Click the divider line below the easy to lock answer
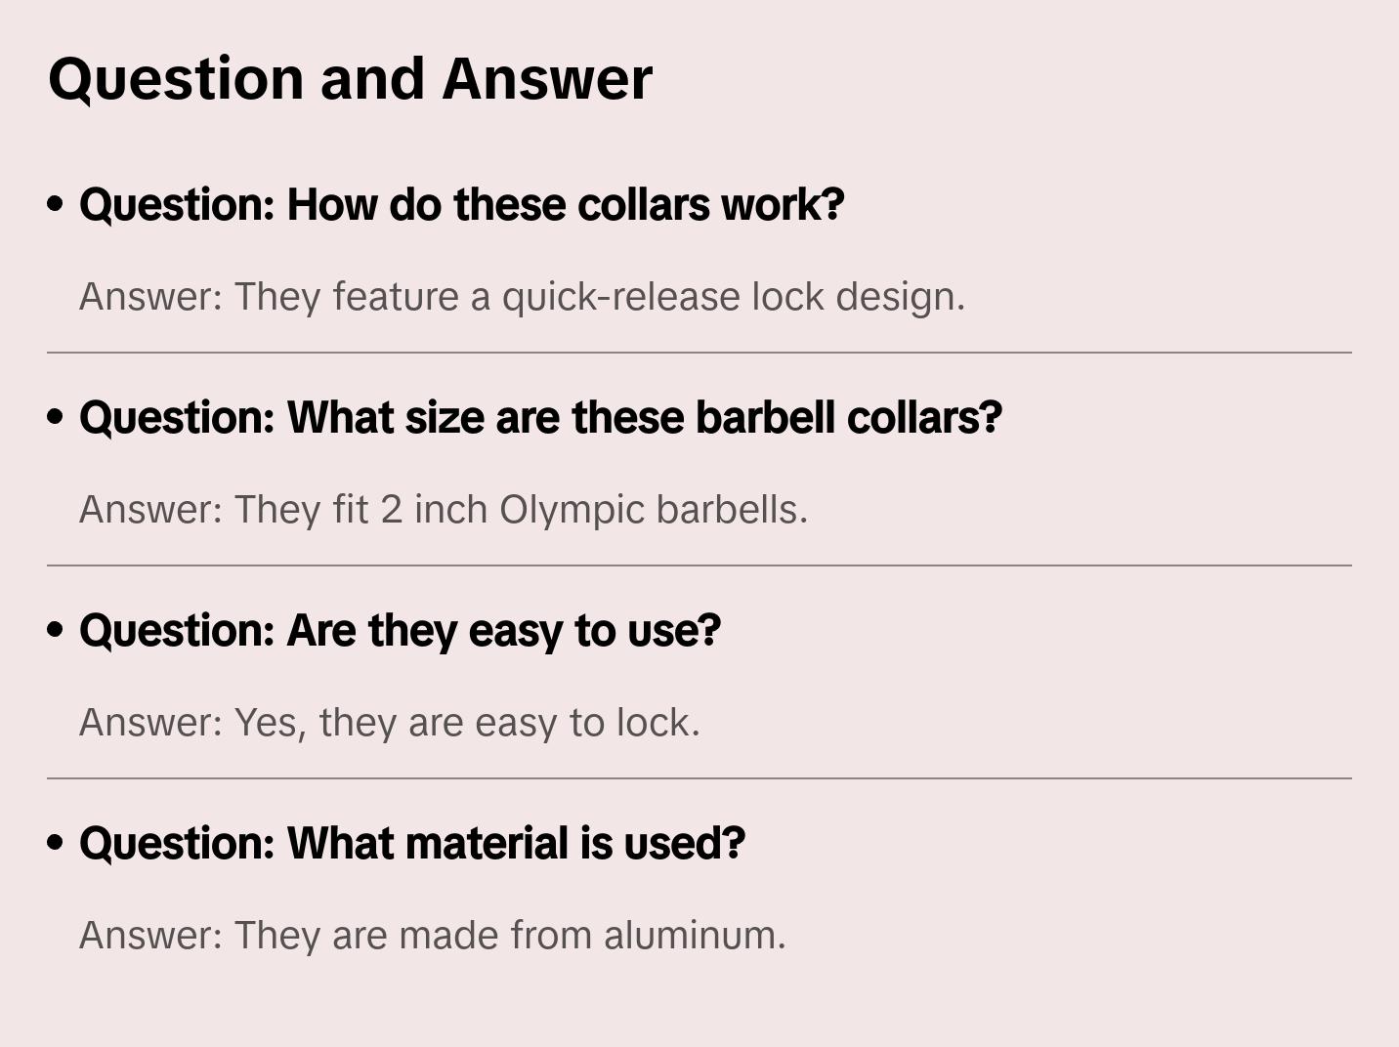Image resolution: width=1399 pixels, height=1047 pixels. point(699,778)
